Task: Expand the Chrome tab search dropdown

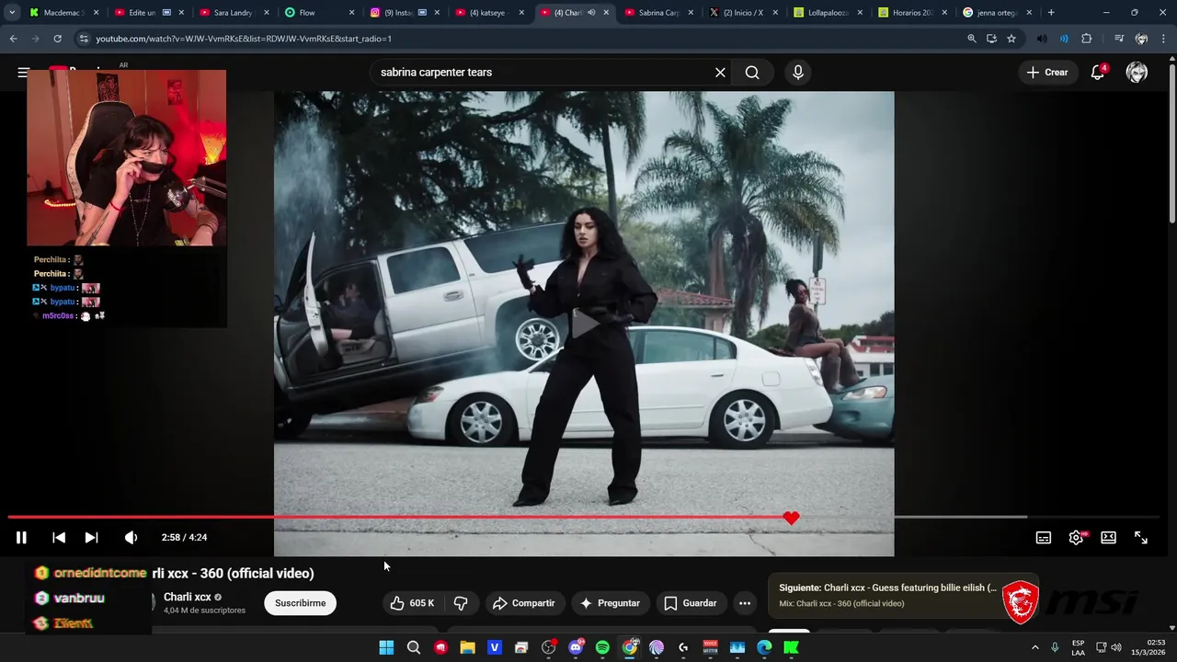Action: [12, 13]
